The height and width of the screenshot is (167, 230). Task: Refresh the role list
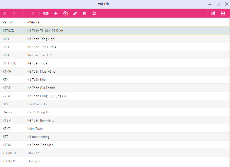(x=94, y=13)
